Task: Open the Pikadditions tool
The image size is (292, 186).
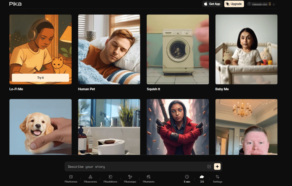Action: [110, 179]
